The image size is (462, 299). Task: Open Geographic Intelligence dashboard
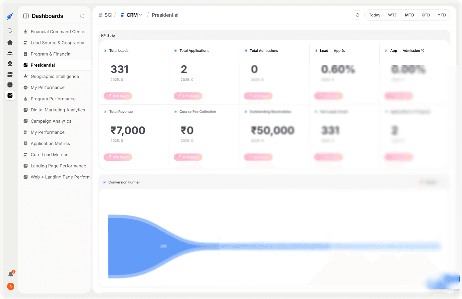(55, 76)
